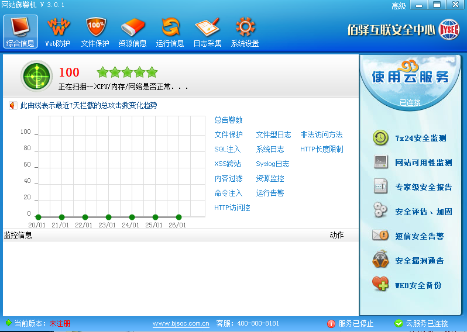
Task: Click the radar scan icon
Action: [x=36, y=75]
